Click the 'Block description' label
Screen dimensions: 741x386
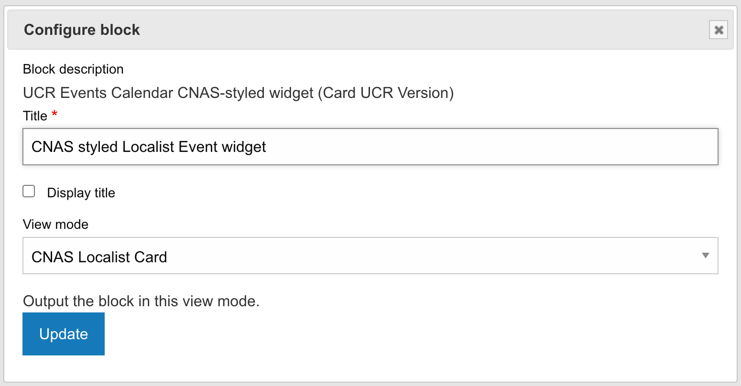coord(73,69)
